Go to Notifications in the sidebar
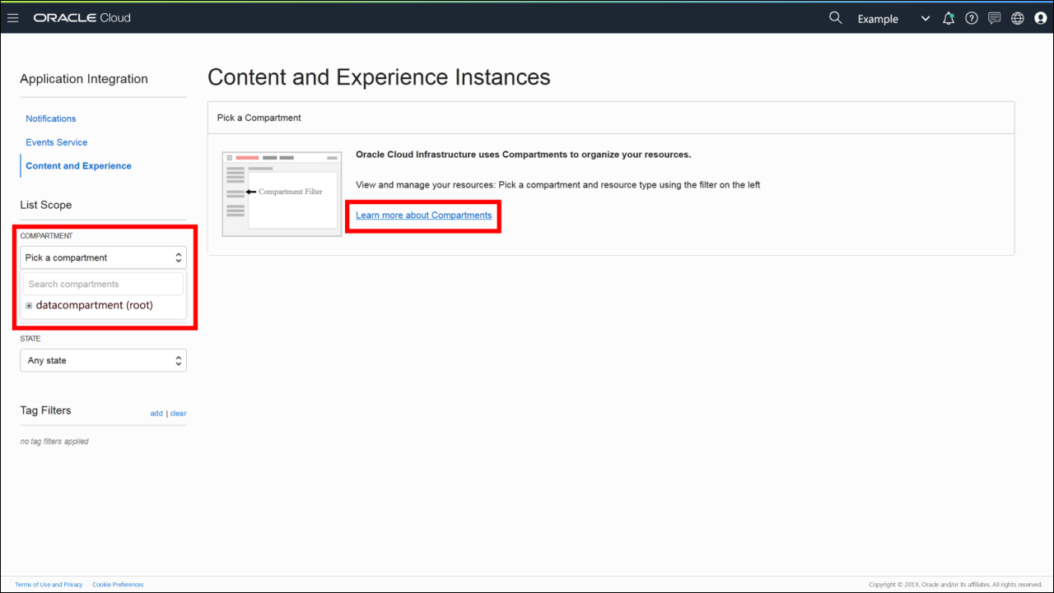This screenshot has width=1054, height=593. pos(51,118)
